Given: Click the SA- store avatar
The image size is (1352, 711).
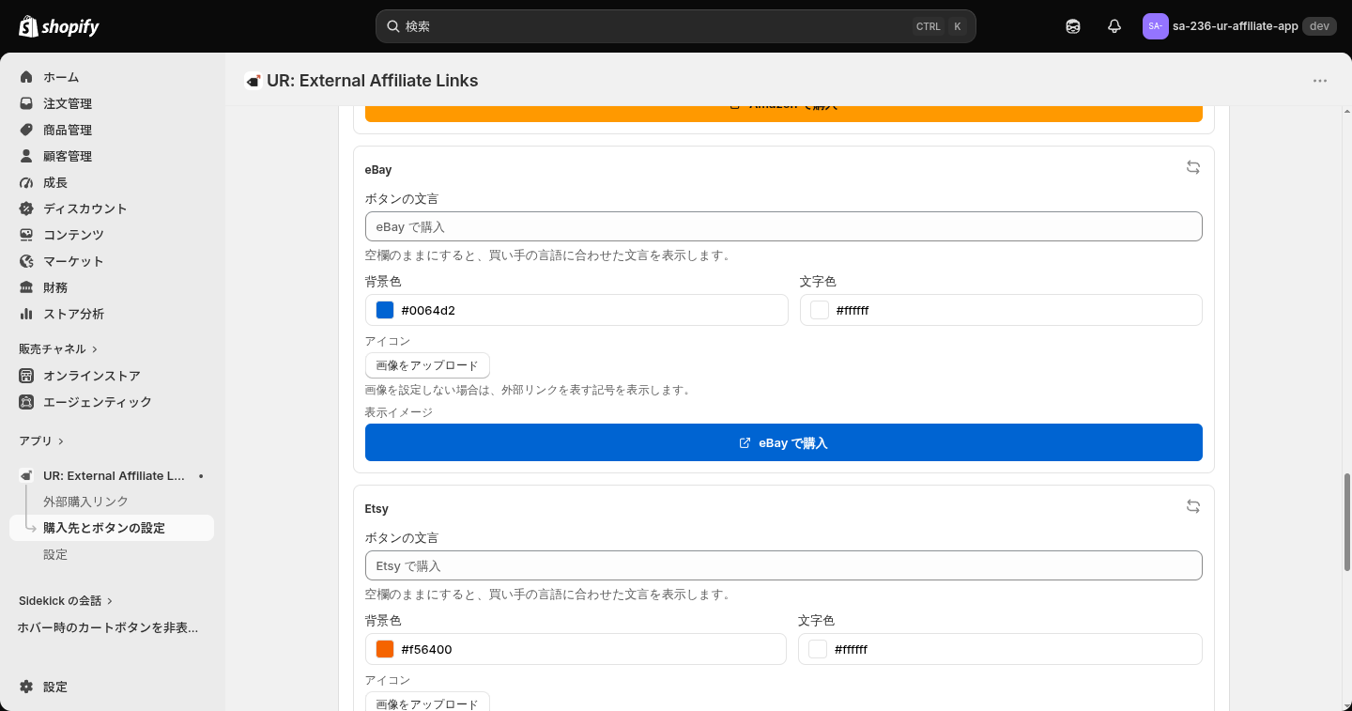Looking at the screenshot, I should pos(1155,26).
